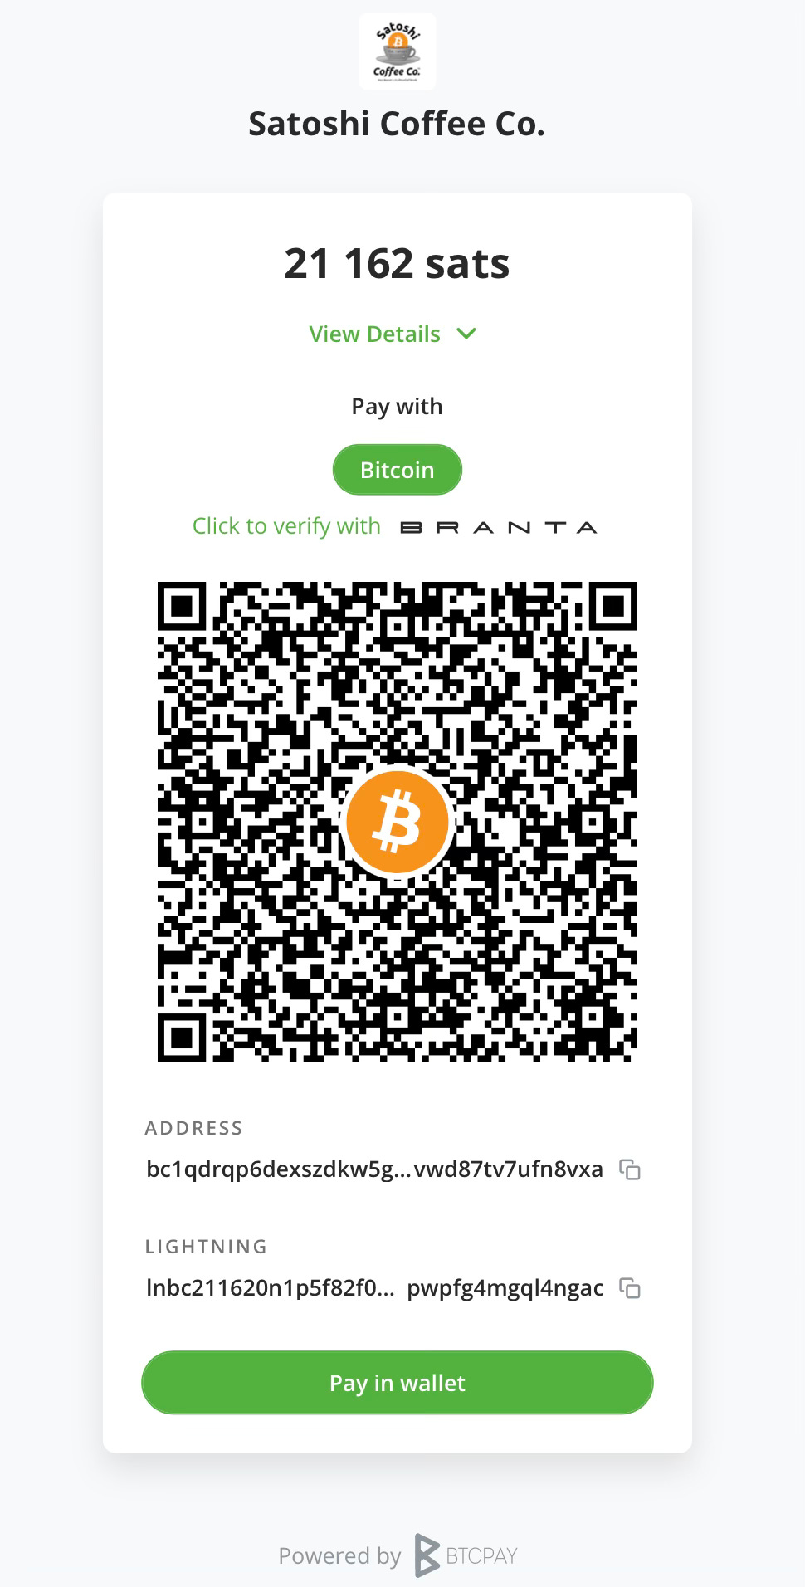This screenshot has height=1587, width=805.
Task: Click the lnbc Lightning invoice text
Action: tap(374, 1288)
